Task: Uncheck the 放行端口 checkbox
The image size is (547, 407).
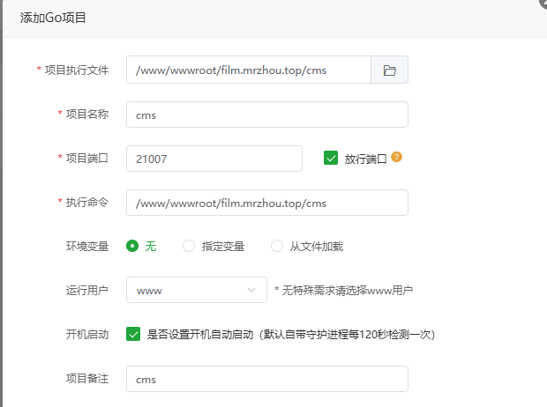Action: pyautogui.click(x=332, y=159)
